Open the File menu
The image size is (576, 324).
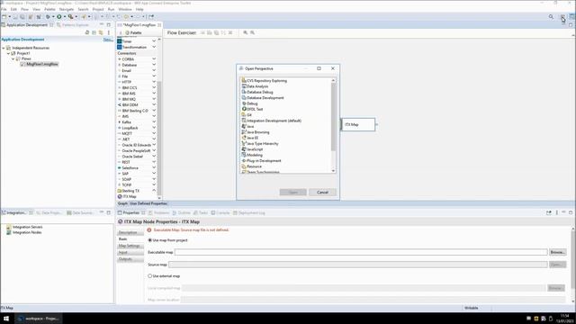[x=4, y=9]
